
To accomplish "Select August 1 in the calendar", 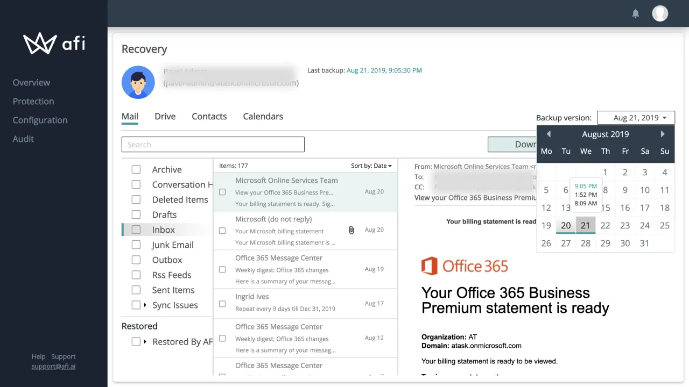I will [x=606, y=173].
